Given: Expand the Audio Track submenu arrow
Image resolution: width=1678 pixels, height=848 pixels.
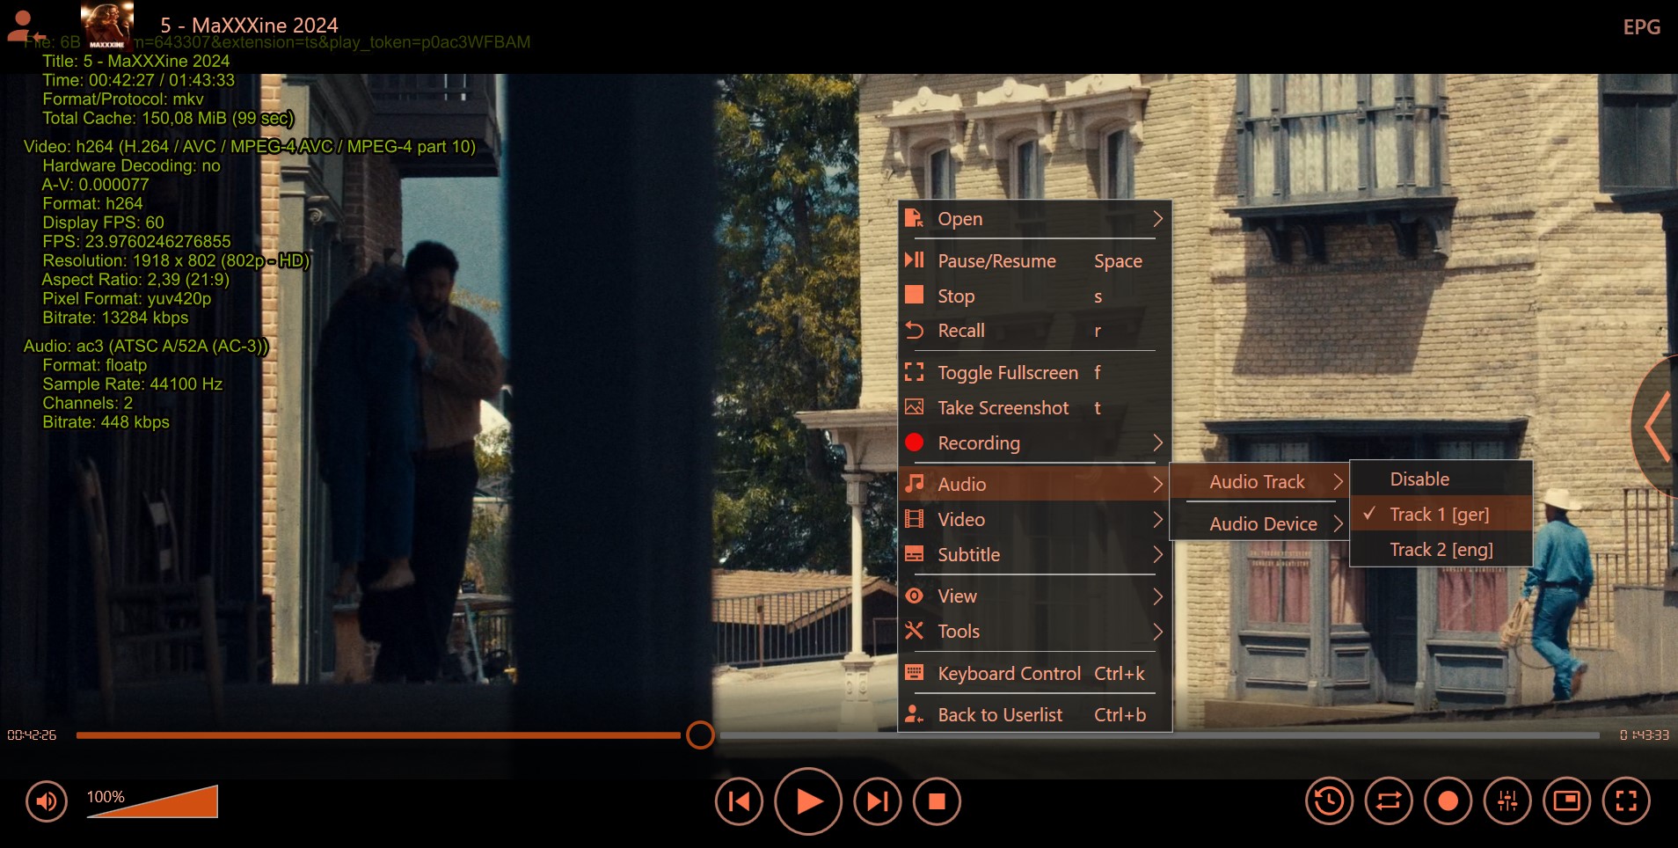Looking at the screenshot, I should coord(1338,481).
